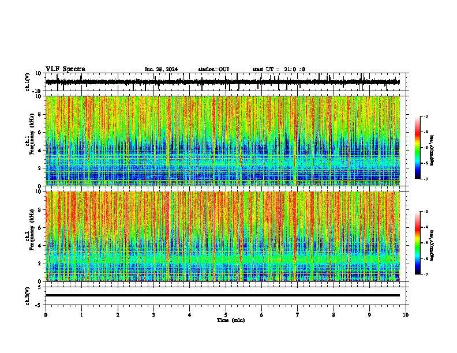This screenshot has width=457, height=353.
Task: Click the "6" kHz tick on ch.2 frequency axis
Action: tap(40, 228)
